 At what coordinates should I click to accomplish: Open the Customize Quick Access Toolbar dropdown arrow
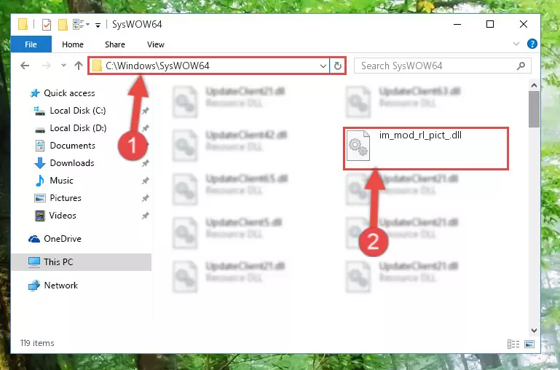98,25
